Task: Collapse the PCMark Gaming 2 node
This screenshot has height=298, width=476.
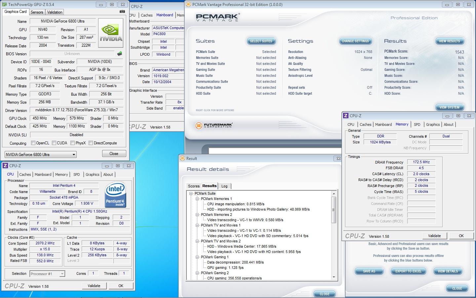Action: (197, 273)
